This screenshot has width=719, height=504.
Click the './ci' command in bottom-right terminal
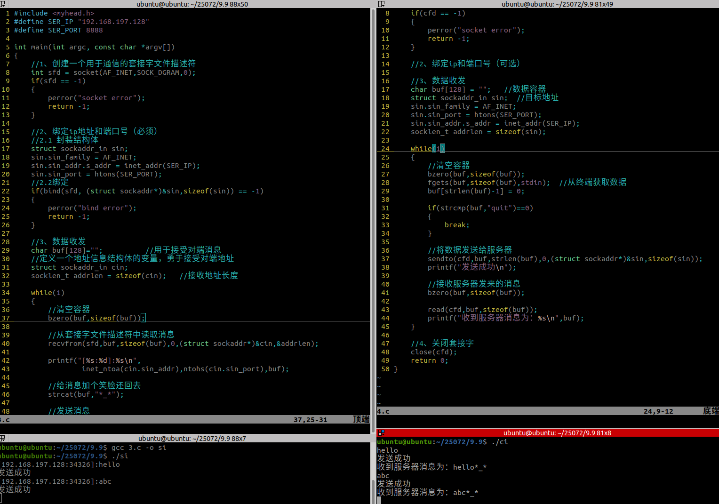coord(499,442)
